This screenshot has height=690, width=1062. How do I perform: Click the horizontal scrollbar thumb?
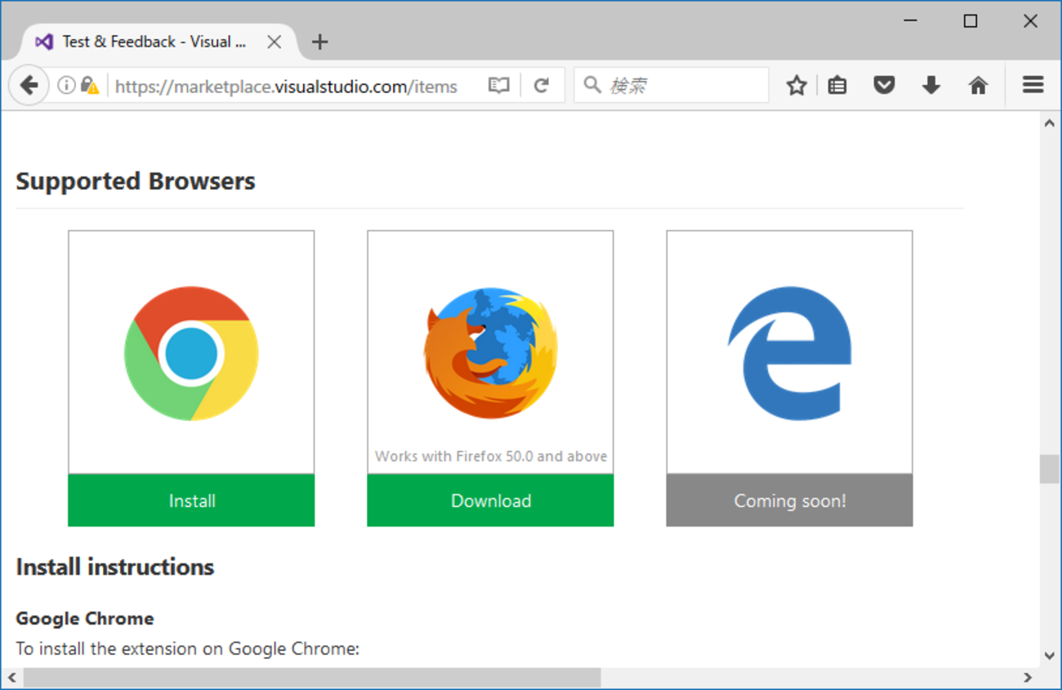tap(312, 678)
